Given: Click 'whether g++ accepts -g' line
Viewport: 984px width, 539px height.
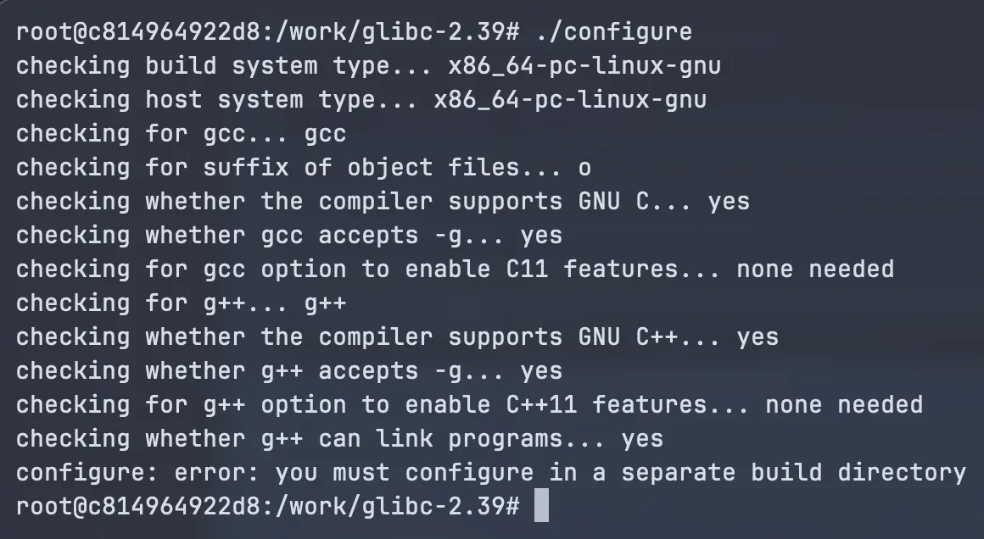Looking at the screenshot, I should pyautogui.click(x=288, y=370).
